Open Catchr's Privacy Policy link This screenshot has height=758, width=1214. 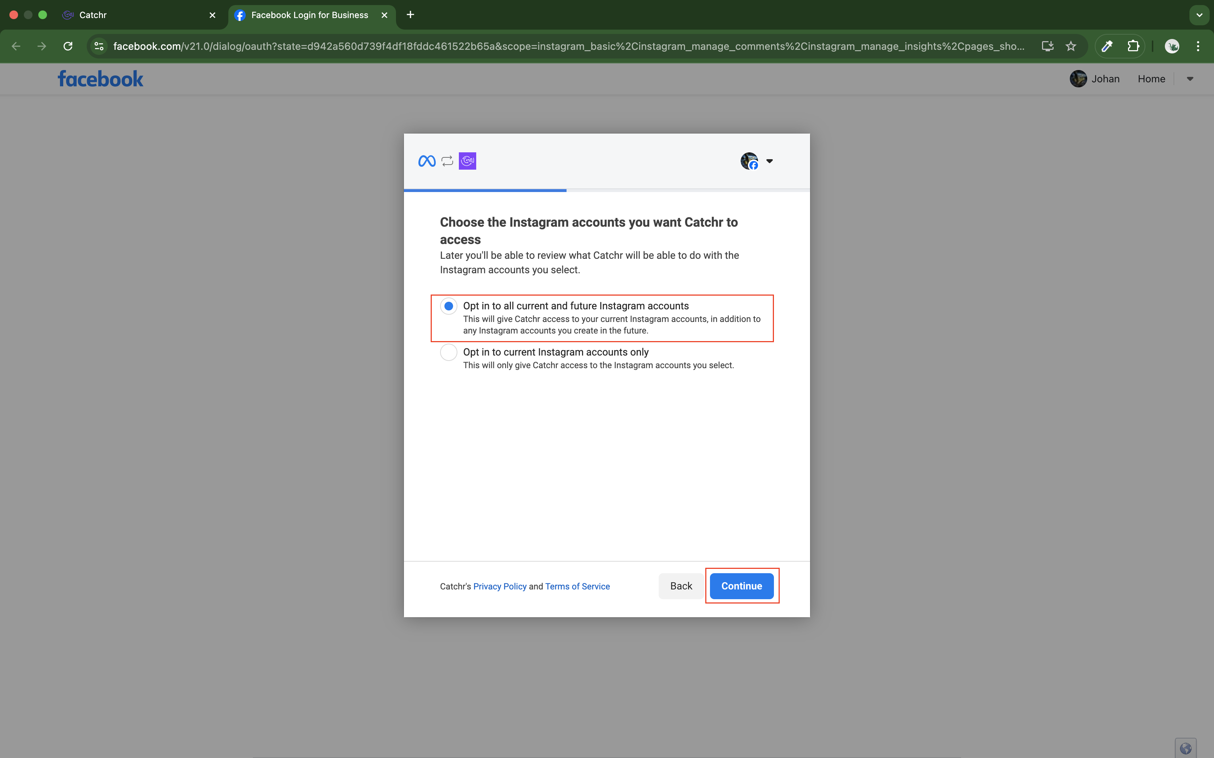(x=500, y=586)
